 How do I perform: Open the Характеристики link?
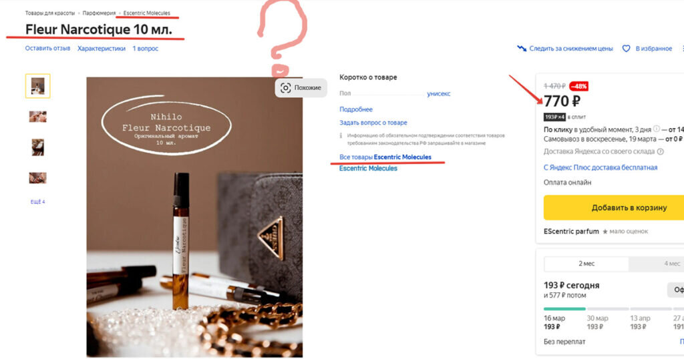tap(102, 48)
